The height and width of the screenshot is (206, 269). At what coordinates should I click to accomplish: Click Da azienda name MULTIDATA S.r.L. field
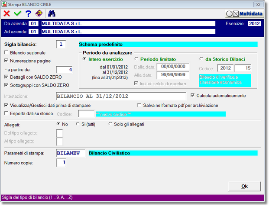click(128, 23)
